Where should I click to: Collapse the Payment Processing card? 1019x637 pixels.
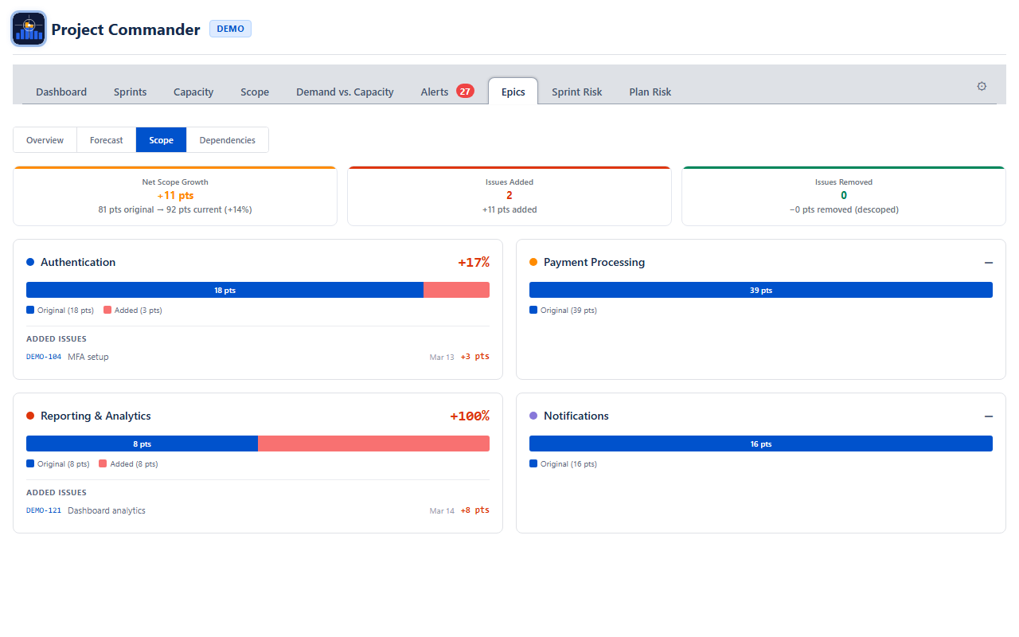[x=988, y=263]
